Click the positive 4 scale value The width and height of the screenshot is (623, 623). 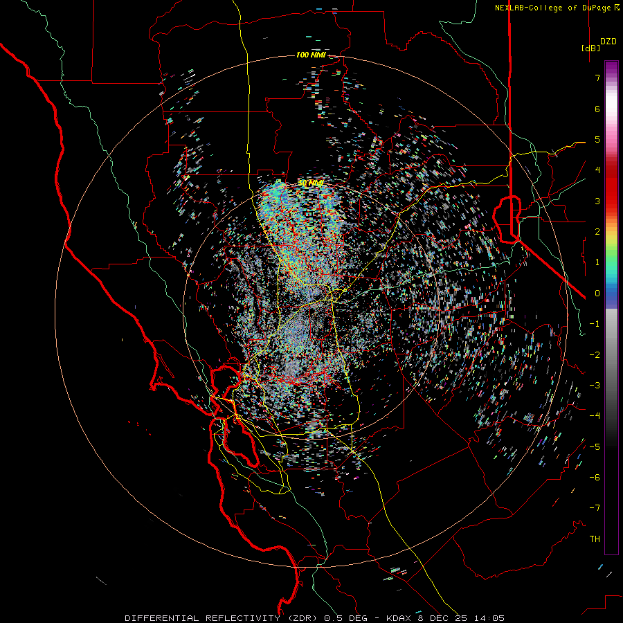point(597,170)
